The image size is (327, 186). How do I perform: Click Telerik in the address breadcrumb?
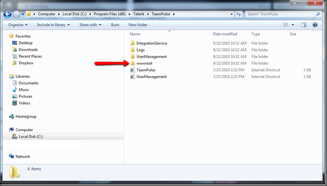139,14
